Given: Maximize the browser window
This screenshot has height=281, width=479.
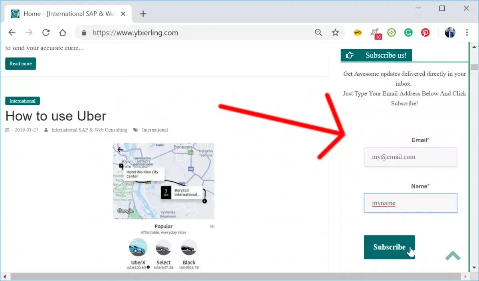Looking at the screenshot, I should coord(442,8).
